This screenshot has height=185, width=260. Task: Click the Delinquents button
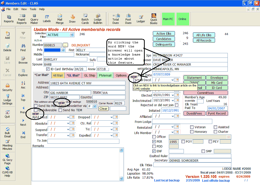pos(164,44)
